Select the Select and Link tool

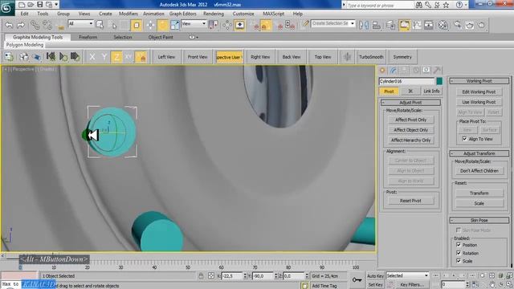click(35, 25)
